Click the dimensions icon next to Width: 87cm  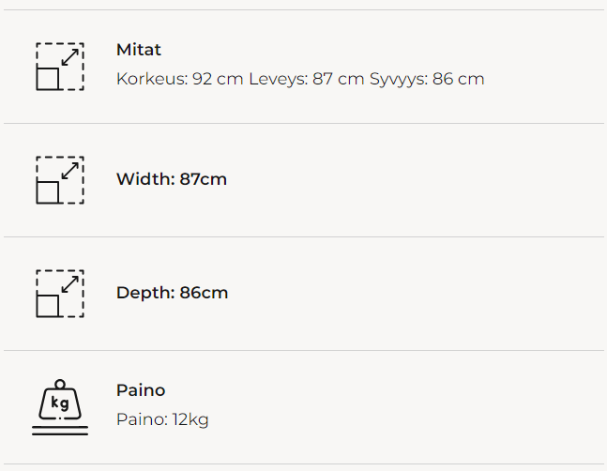[x=60, y=180]
